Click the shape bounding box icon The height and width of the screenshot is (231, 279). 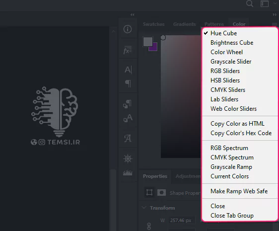tap(149, 193)
